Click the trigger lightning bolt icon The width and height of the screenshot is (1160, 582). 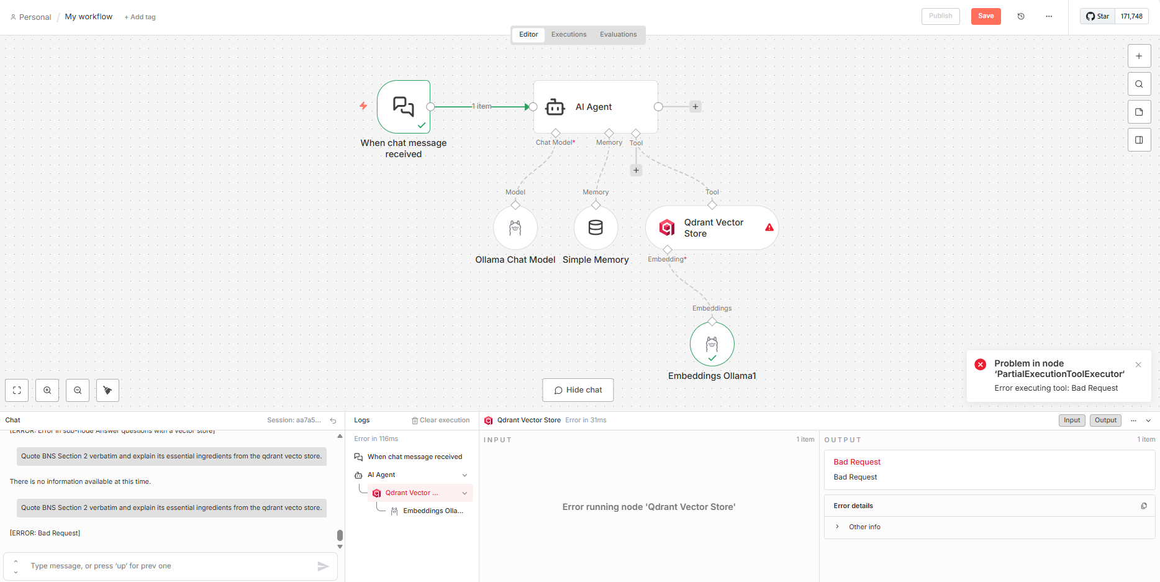[363, 106]
